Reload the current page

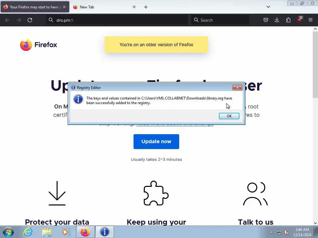[x=30, y=20]
